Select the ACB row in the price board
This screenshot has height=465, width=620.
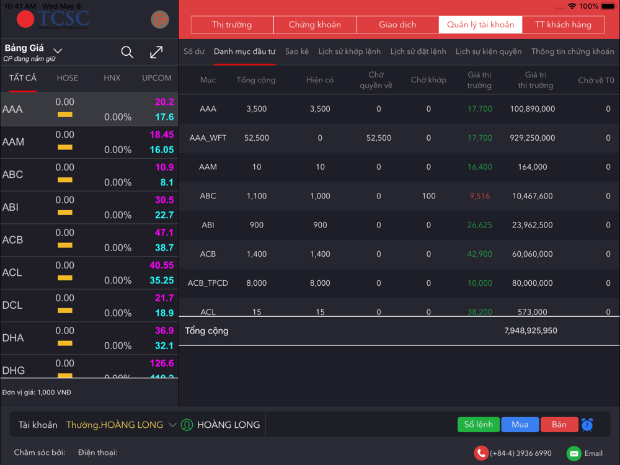pos(89,240)
